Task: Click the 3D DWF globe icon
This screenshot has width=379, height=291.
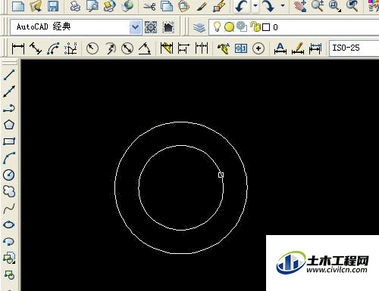Action: click(127, 5)
